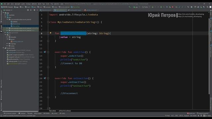Viewport: 212px width, 119px height.
Task: Open the Profiler tool window
Action: pyautogui.click(x=46, y=113)
